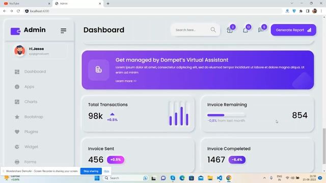Click the 98k Total Transactions value
This screenshot has height=183, width=326.
tap(95, 116)
